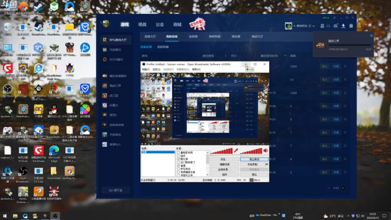Image resolution: width=391 pixels, height=220 pixels.
Task: Toggle the 炉石传说 source checkbox in OBS
Action: tap(178, 169)
